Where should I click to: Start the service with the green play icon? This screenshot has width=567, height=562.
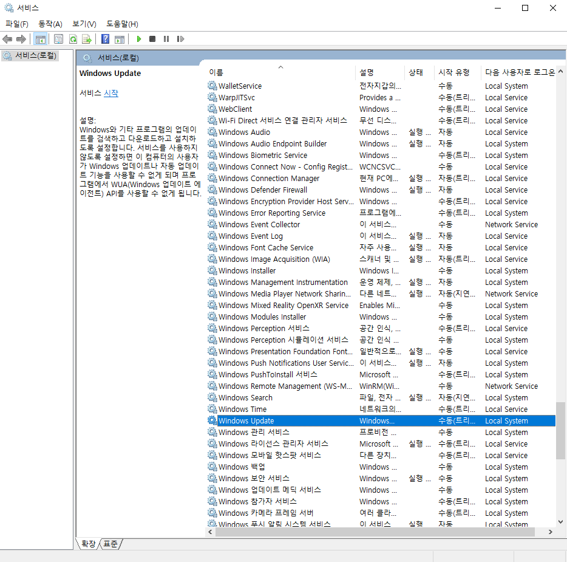tap(139, 39)
